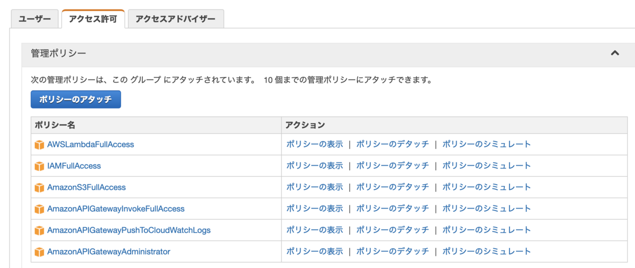Detach policy in AWSLambdaFullAccess row

tap(392, 144)
